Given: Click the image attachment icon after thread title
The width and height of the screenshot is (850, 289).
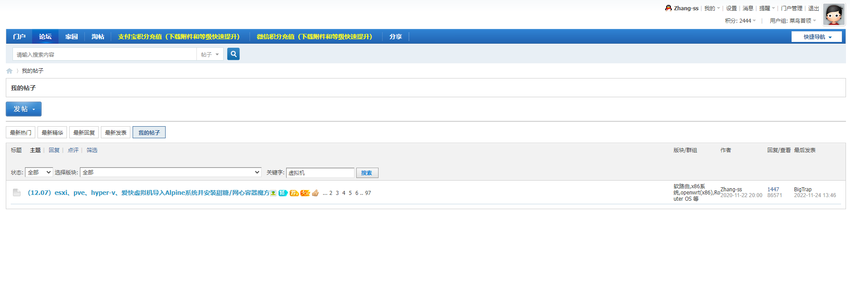Looking at the screenshot, I should pos(273,193).
